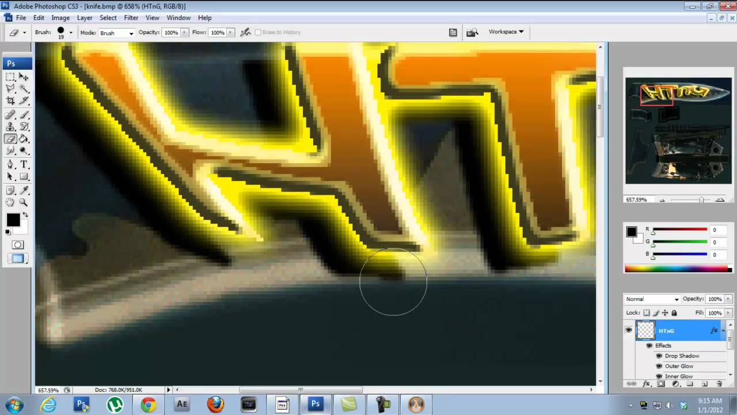Select the Rectangular Marquee tool
This screenshot has width=737, height=415.
[x=10, y=77]
